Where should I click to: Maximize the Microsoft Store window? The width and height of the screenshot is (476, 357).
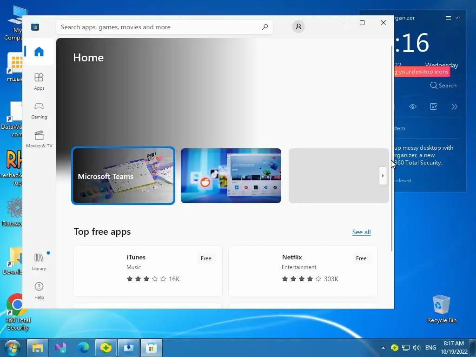pyautogui.click(x=362, y=23)
